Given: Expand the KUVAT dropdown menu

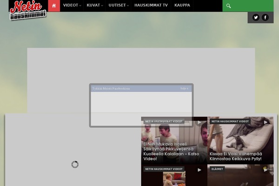Looking at the screenshot, I should tap(95, 5).
